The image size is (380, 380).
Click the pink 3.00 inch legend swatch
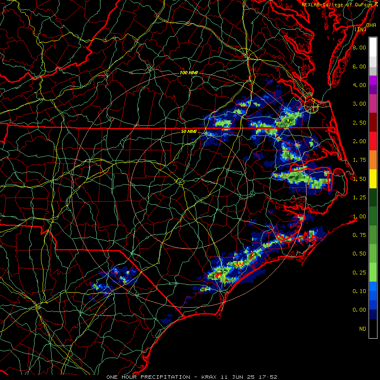tap(373, 103)
